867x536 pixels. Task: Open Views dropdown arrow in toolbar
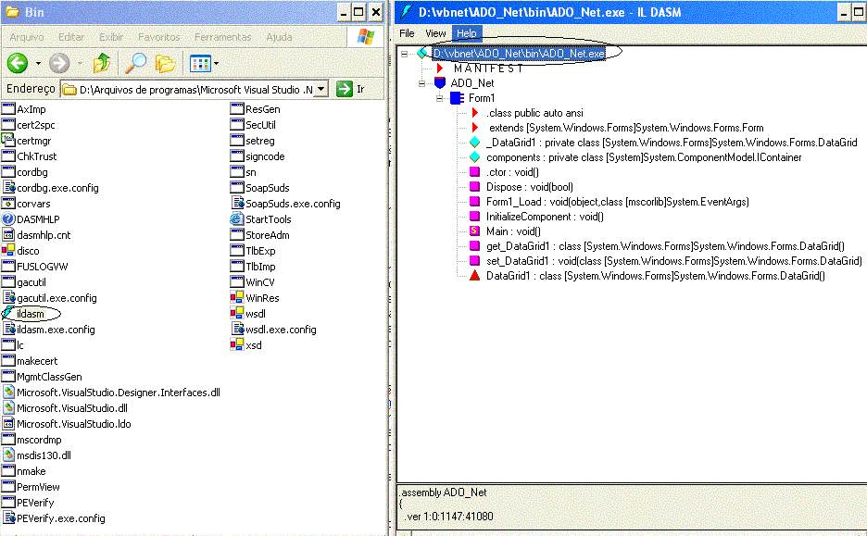pos(216,64)
